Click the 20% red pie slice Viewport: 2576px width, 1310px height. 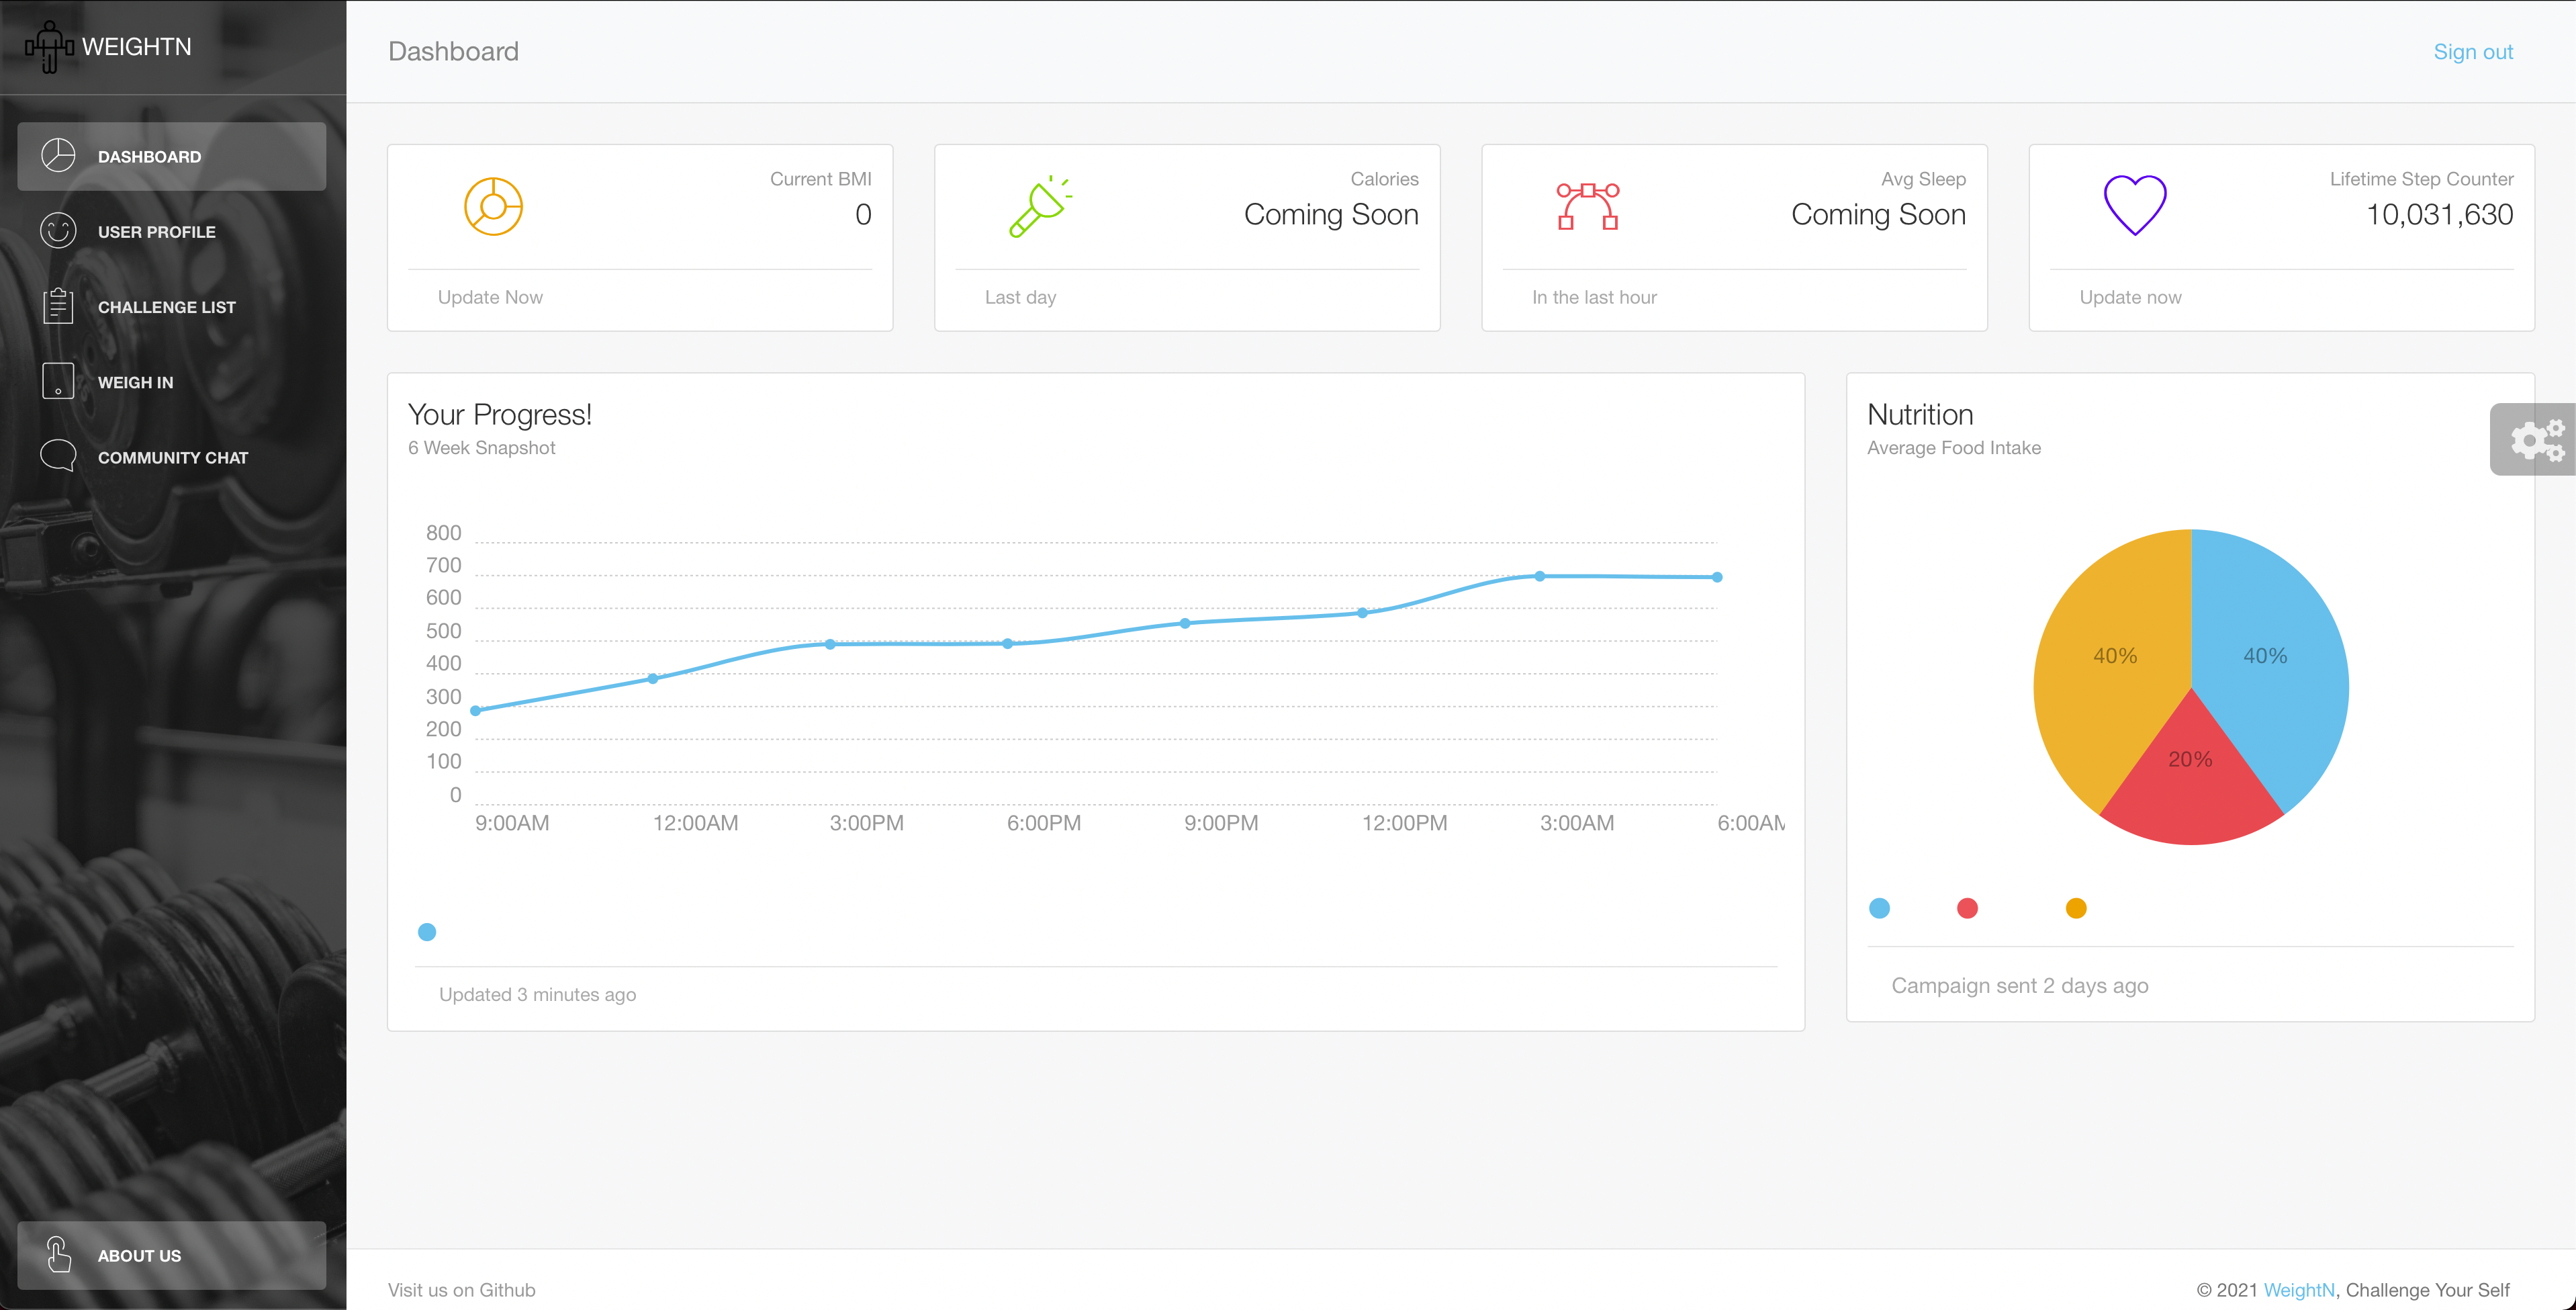(x=2190, y=785)
